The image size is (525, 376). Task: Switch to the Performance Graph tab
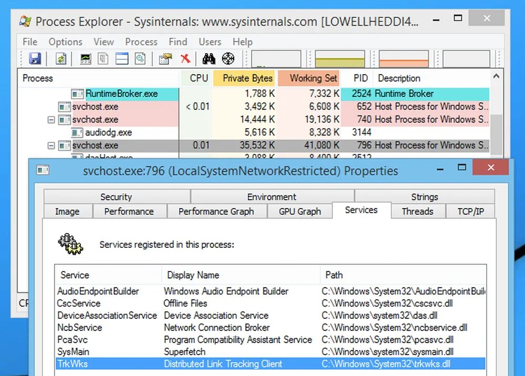(x=216, y=211)
